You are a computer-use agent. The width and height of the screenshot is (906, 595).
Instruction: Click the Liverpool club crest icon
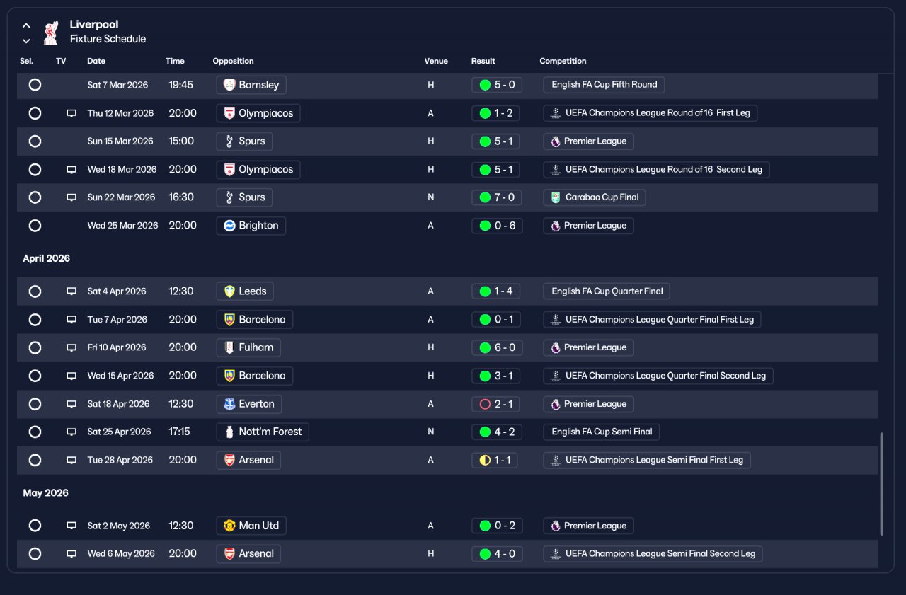pos(50,33)
